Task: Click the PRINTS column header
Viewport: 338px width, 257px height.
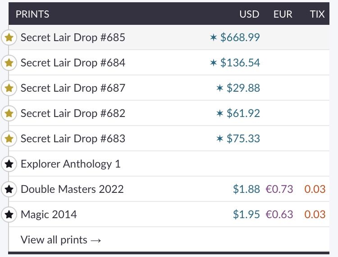Action: coord(32,14)
